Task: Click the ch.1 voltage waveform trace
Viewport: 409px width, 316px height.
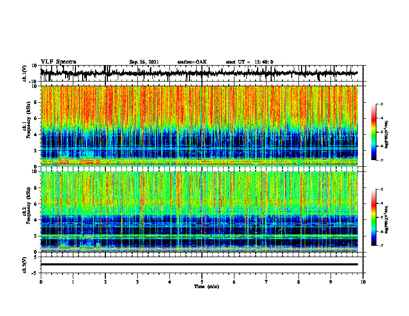Action: click(199, 73)
